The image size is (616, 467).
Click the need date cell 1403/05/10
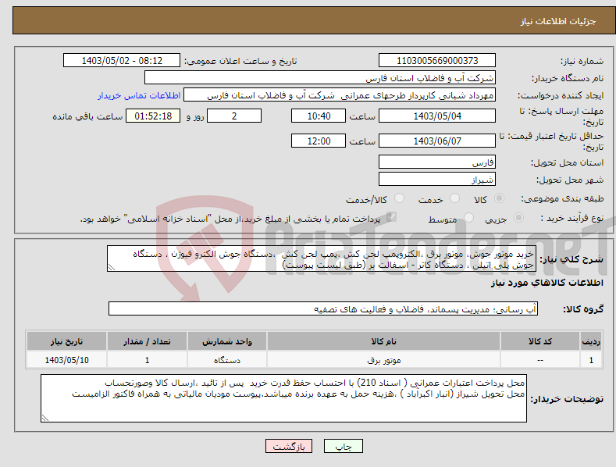pos(67,360)
